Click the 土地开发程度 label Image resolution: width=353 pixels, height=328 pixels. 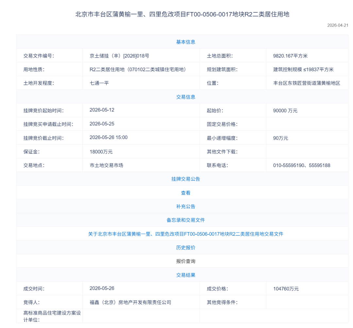39,83
